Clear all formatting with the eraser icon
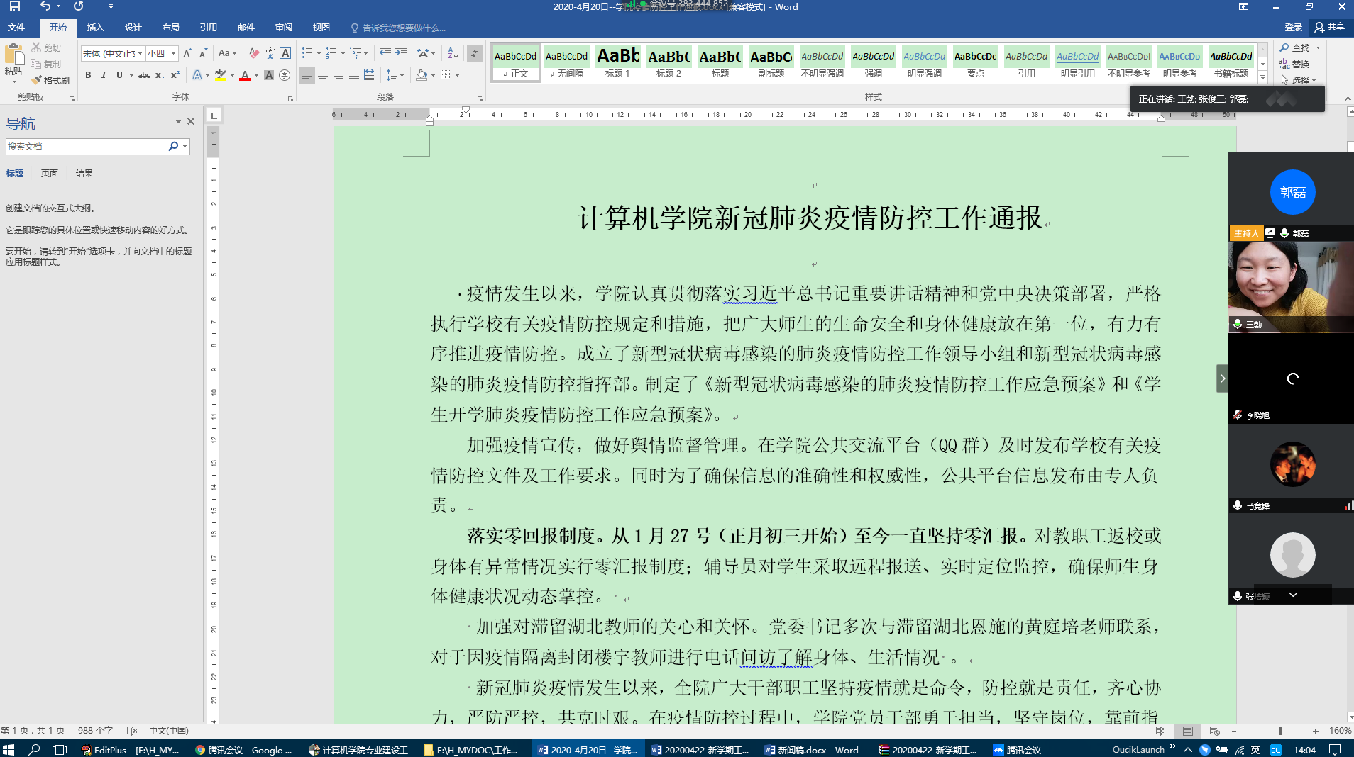This screenshot has width=1354, height=757. 254,53
